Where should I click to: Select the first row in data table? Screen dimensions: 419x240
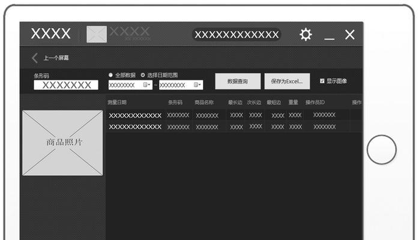point(228,115)
